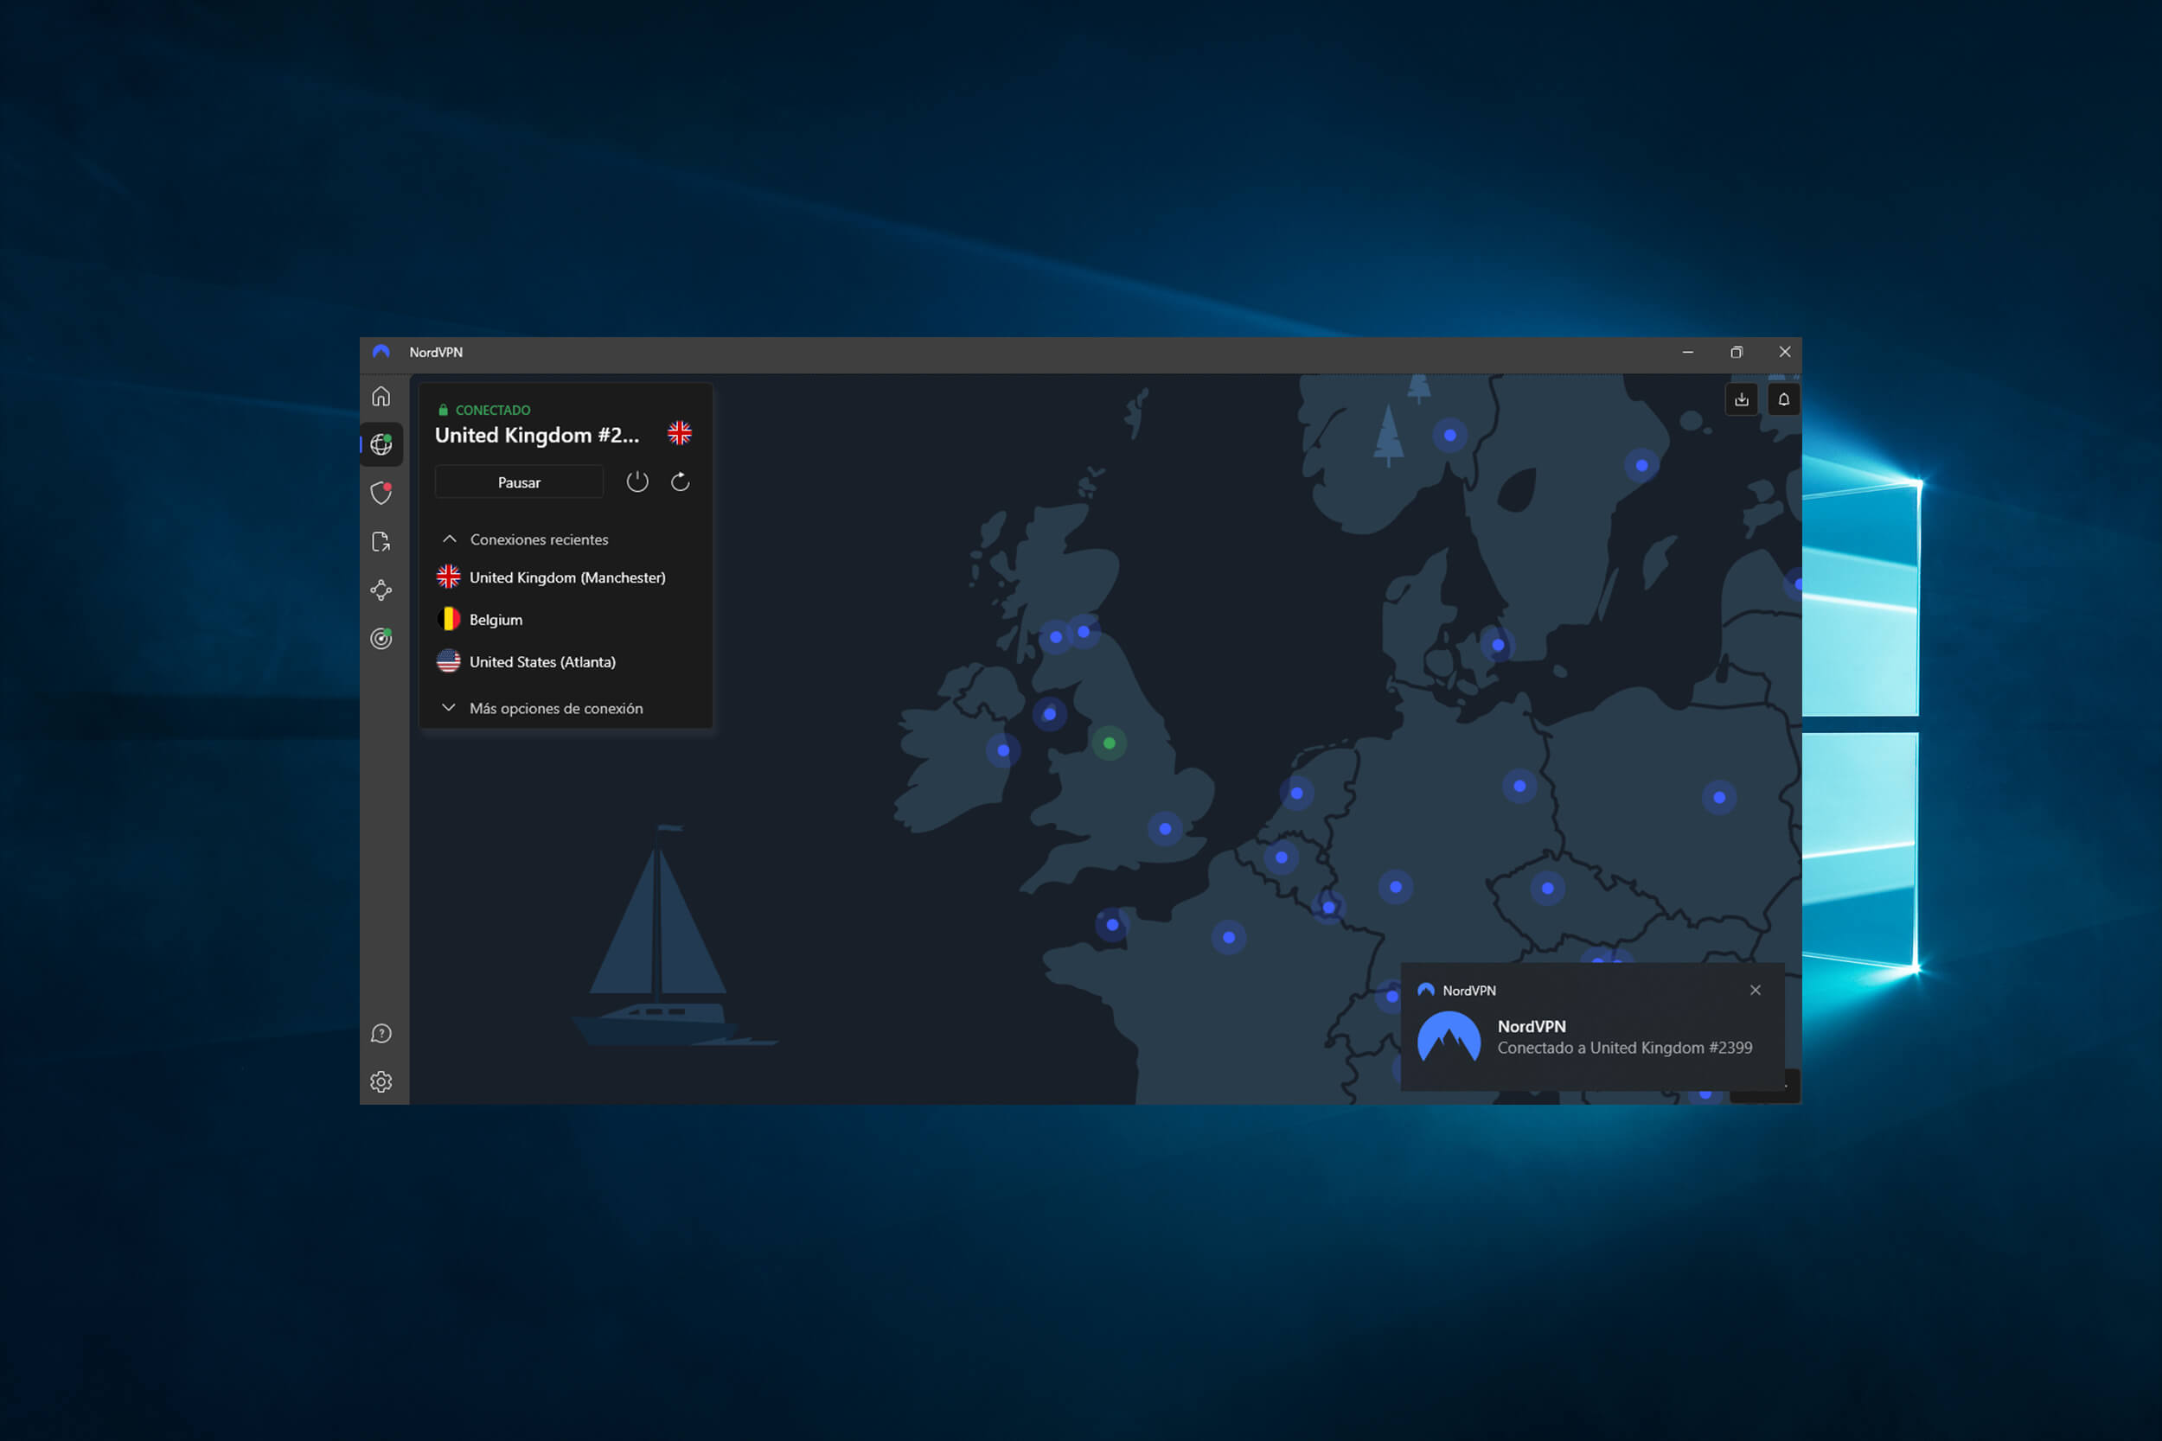Click the United Kingdom #2... server name
The height and width of the screenshot is (1441, 2162).
[x=537, y=436]
